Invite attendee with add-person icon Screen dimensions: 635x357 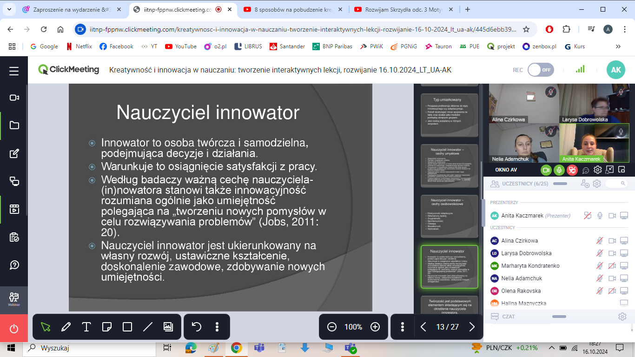(585, 184)
